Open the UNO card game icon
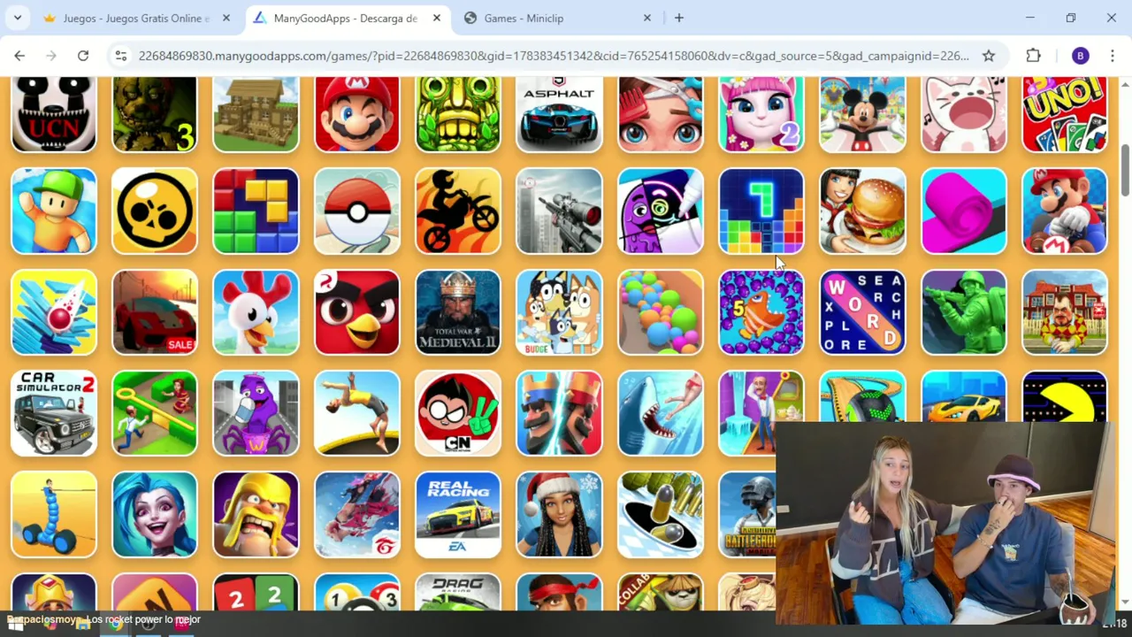Screen dimensions: 1132x637 coord(1065,113)
